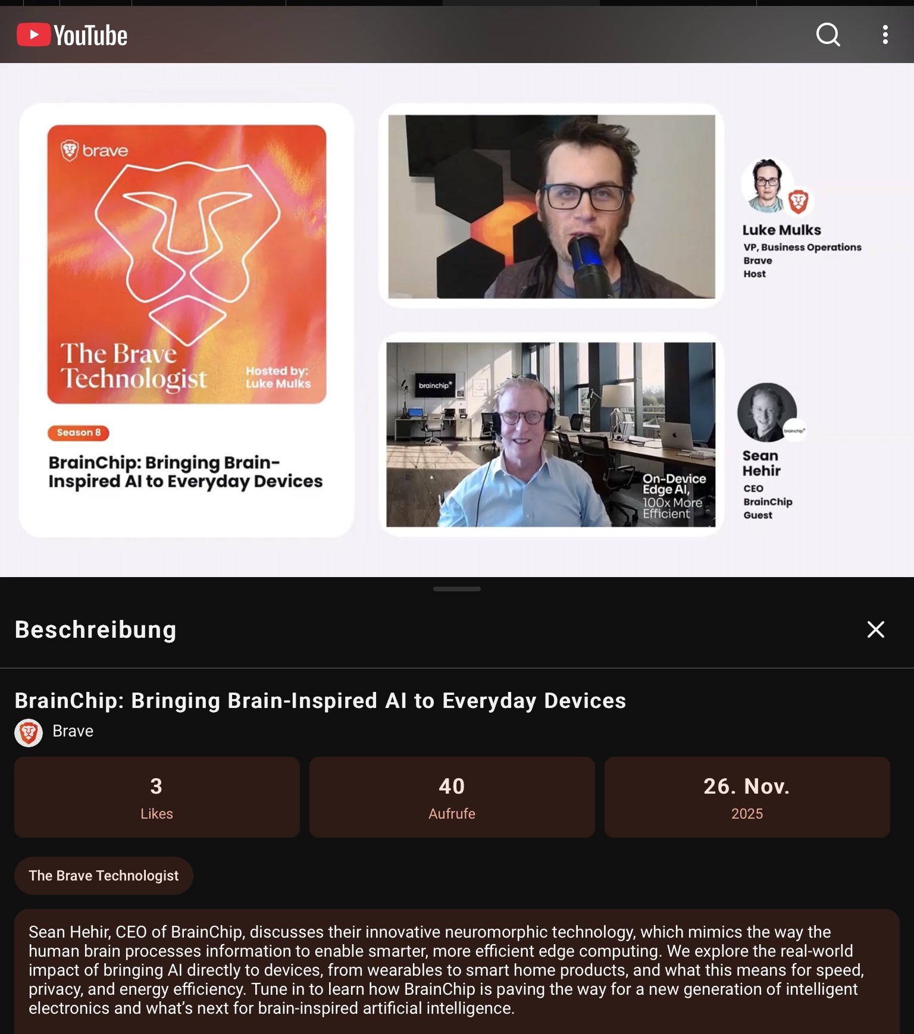Open the Brave channel name link
Screen dimensions: 914x1034
point(73,731)
